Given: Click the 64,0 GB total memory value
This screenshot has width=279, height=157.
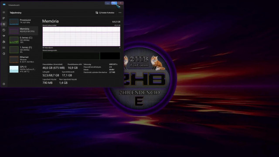Looking at the screenshot, I should coord(116,22).
